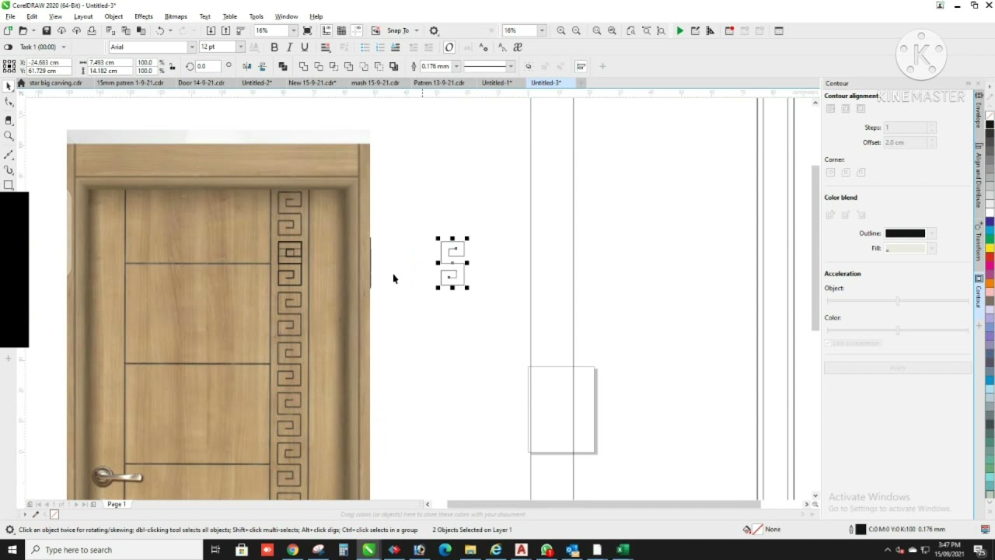Click the Mirror horizontally icon
Screen dimensions: 995x560
coord(247,66)
